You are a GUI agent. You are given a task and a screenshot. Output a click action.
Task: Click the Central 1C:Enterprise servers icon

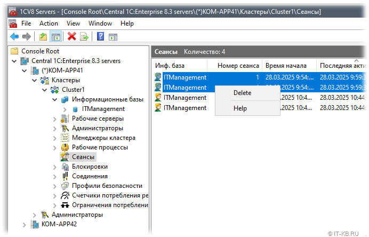25,61
